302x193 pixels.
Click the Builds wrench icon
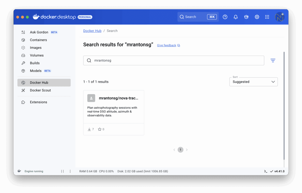(x=23, y=63)
